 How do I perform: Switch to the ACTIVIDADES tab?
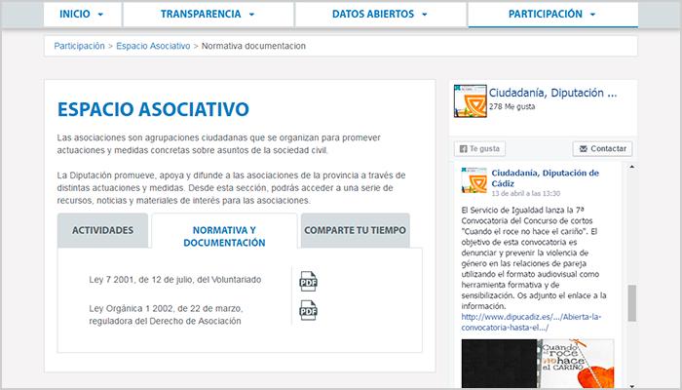102,230
